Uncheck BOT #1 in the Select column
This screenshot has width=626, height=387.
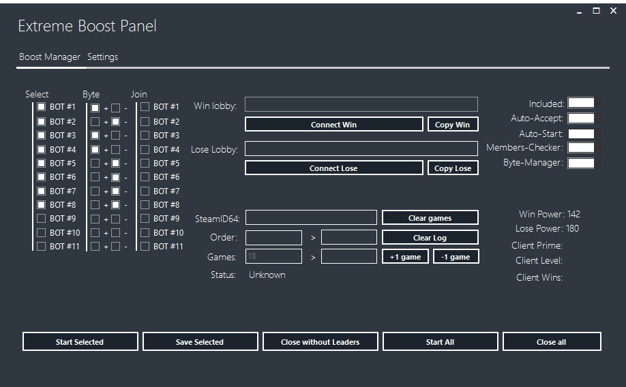(x=42, y=107)
